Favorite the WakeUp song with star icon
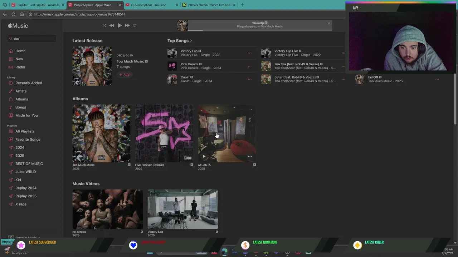Image resolution: width=458 pixels, height=257 pixels. click(329, 23)
